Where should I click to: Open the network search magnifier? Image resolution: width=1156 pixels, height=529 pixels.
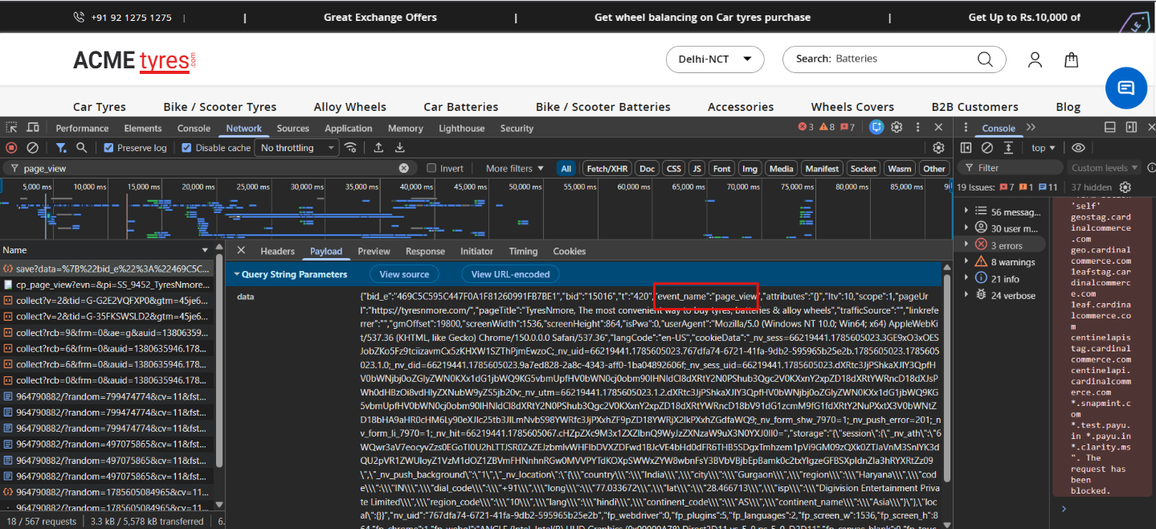click(x=81, y=148)
